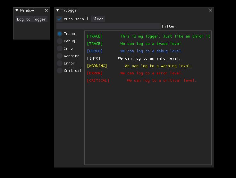Click 'We can log to an info level.'

click(x=149, y=59)
